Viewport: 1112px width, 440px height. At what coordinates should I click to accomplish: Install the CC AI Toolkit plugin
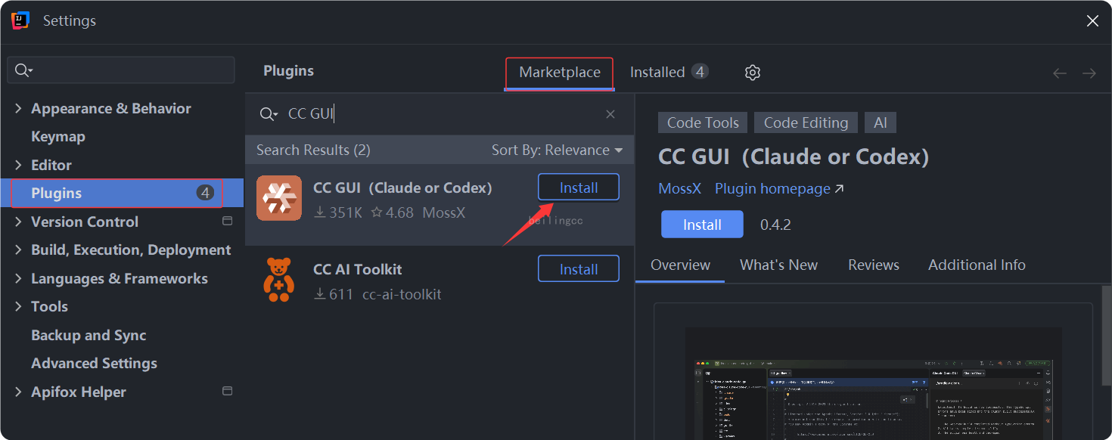pos(579,269)
